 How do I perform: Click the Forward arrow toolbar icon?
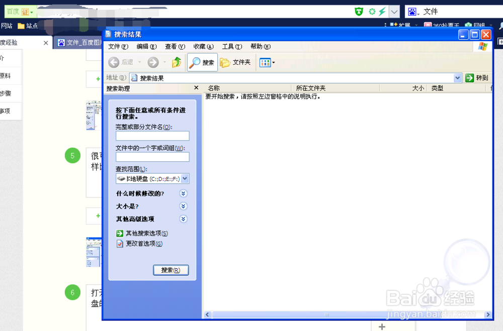[153, 62]
